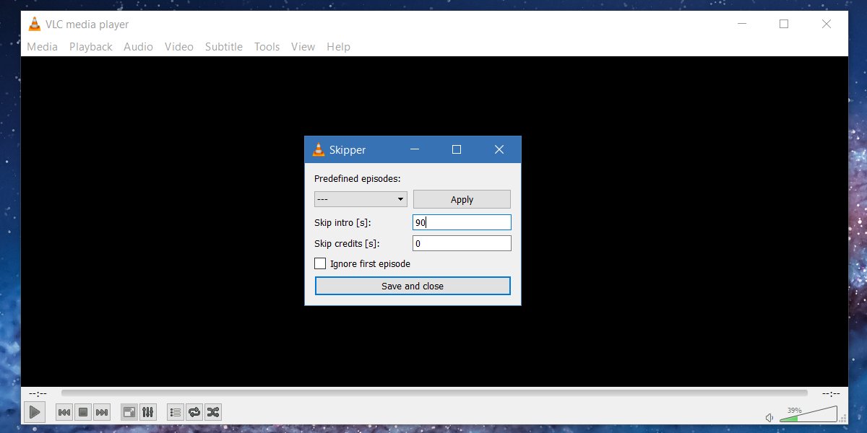This screenshot has height=433, width=867.
Task: Focus the Skip intro seconds field
Action: click(462, 222)
